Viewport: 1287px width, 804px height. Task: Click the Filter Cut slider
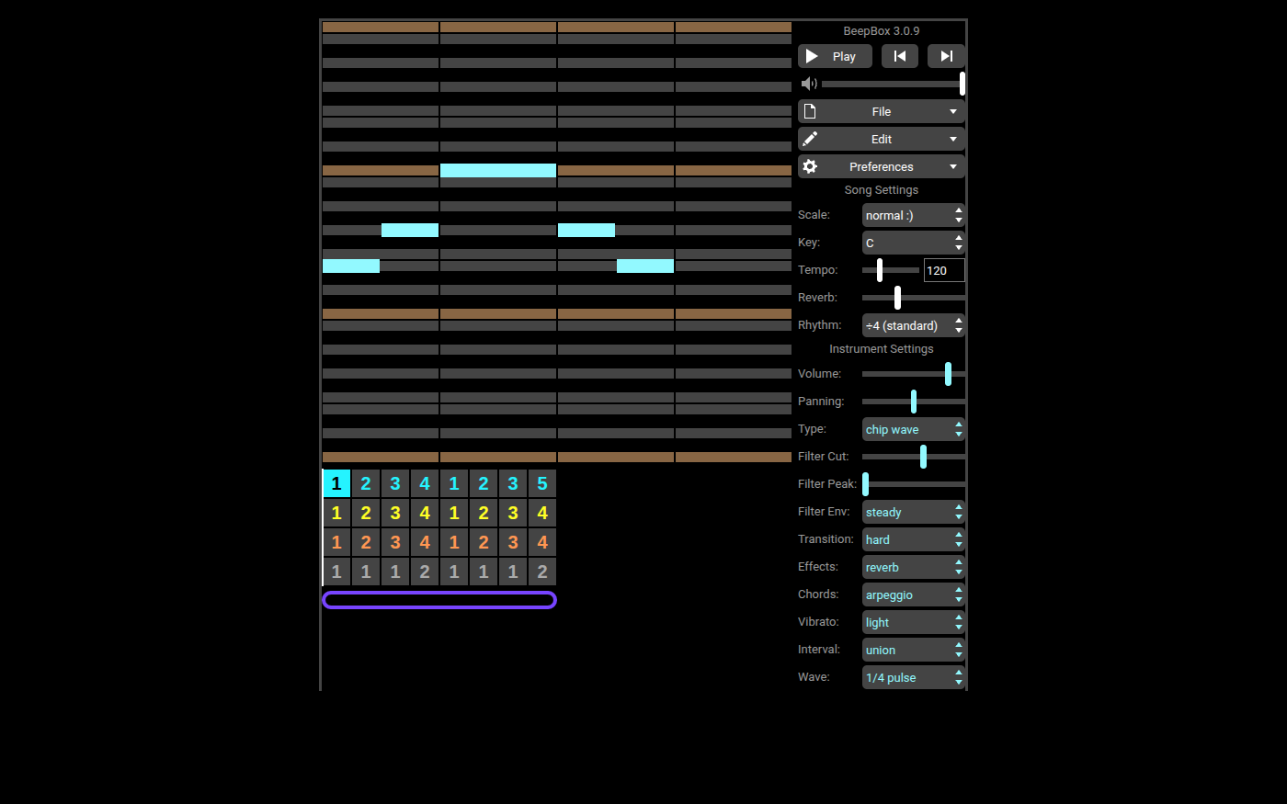[x=914, y=457]
